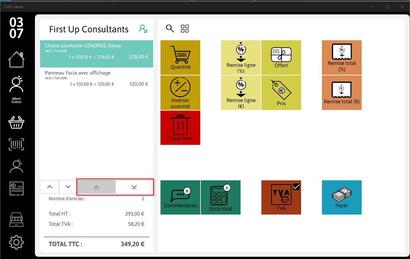Apply Remise ligne (%) discount

coord(241,58)
